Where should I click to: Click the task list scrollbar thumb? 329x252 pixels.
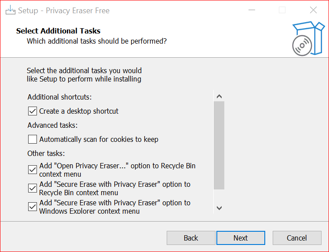(x=219, y=145)
